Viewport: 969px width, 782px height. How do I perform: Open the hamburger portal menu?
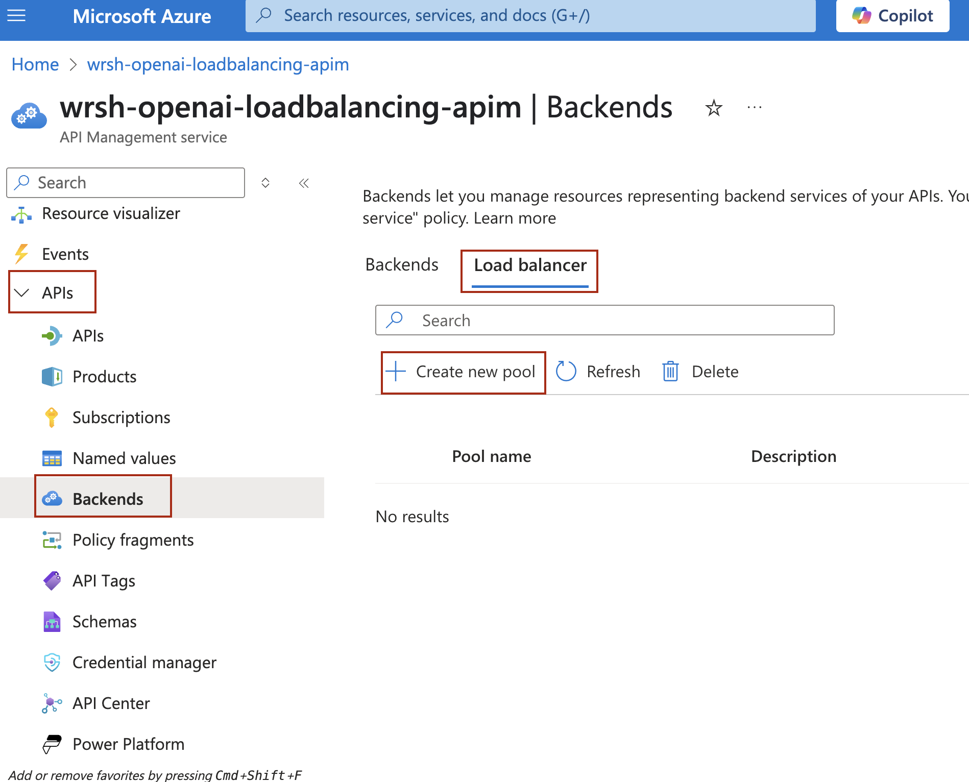coord(16,16)
